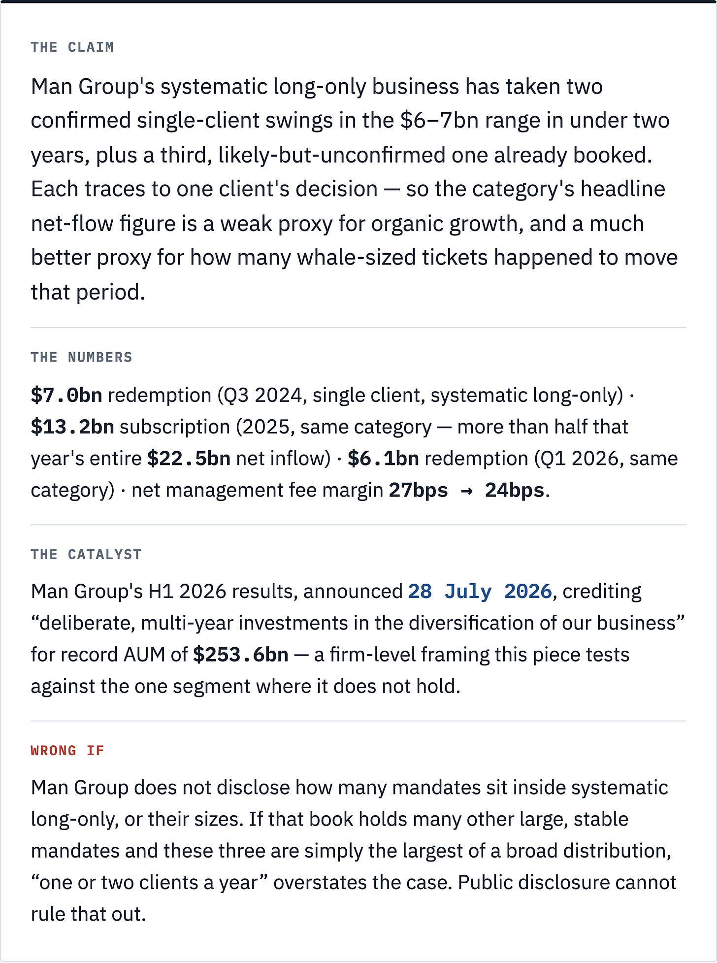Select the bold $7.0bn redemption figure

click(66, 396)
